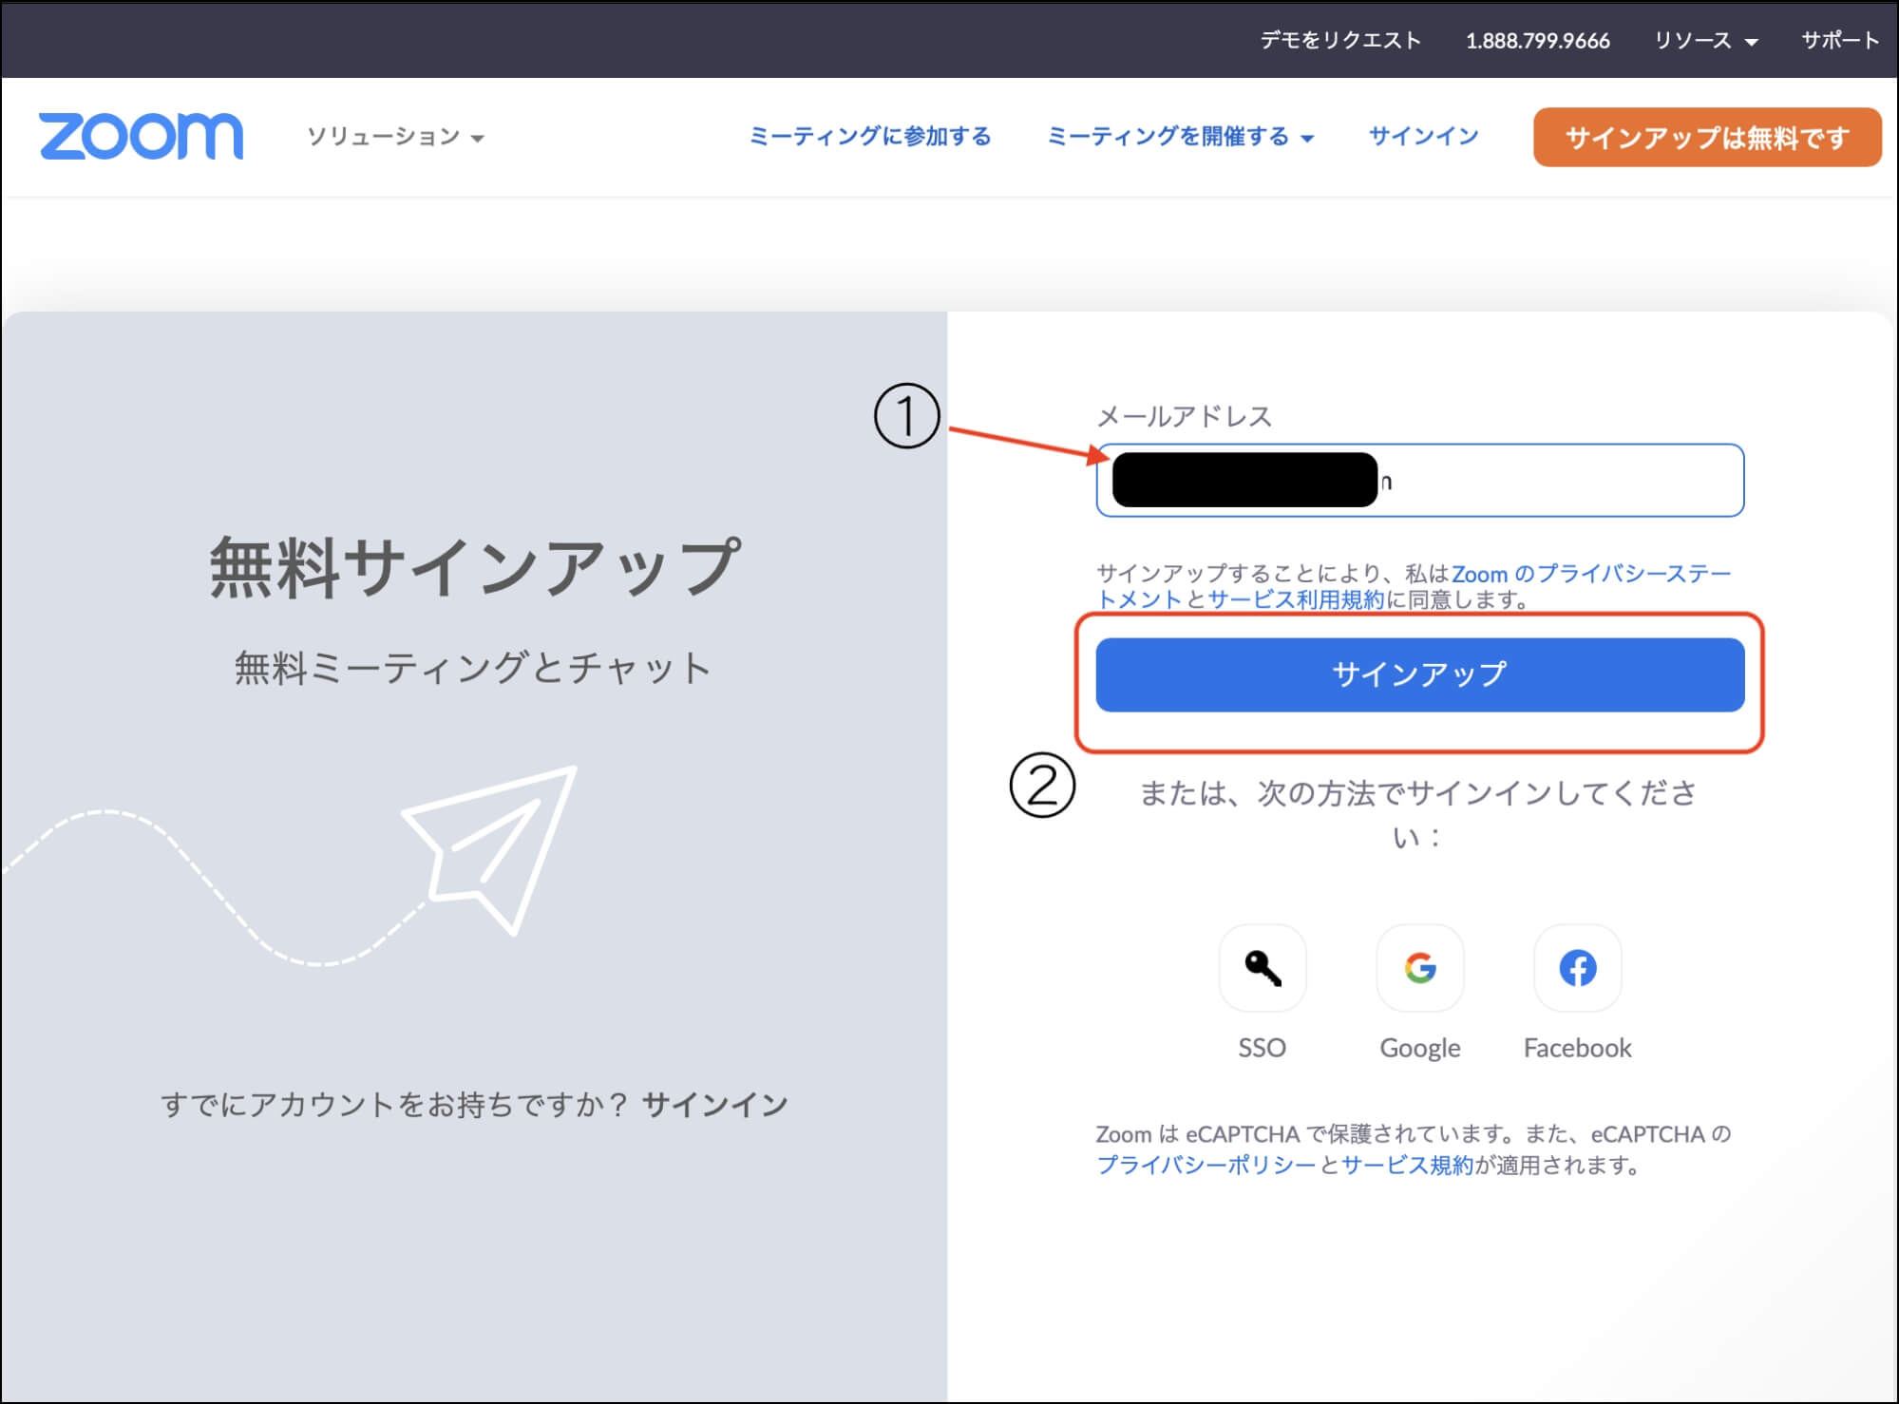
Task: Click the 1.888.799.9666 phone number
Action: [1537, 40]
